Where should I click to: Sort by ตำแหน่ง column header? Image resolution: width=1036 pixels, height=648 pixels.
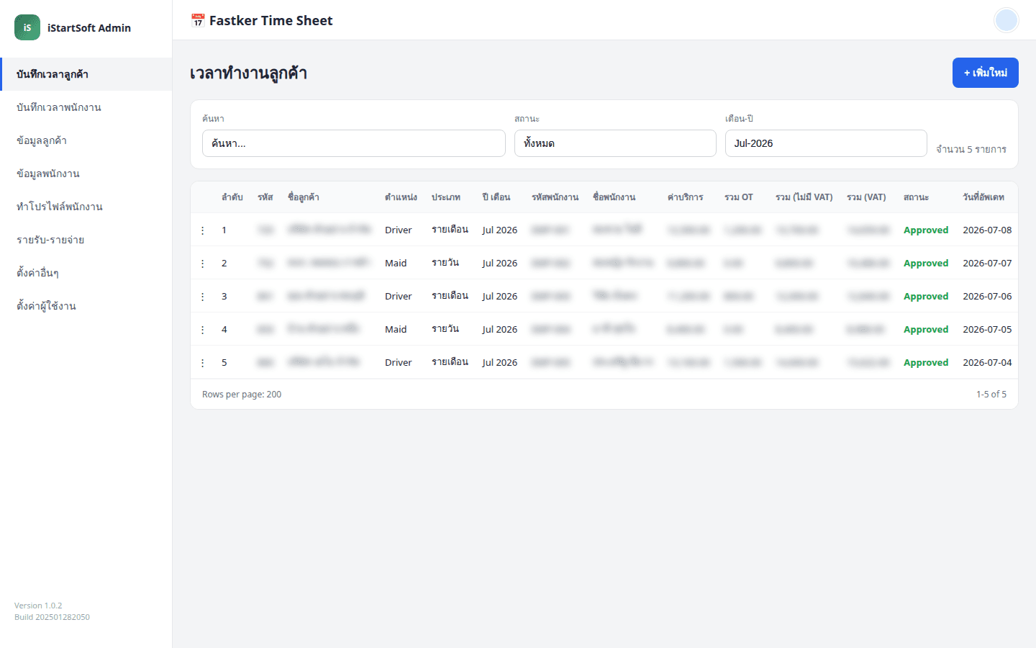click(x=401, y=197)
